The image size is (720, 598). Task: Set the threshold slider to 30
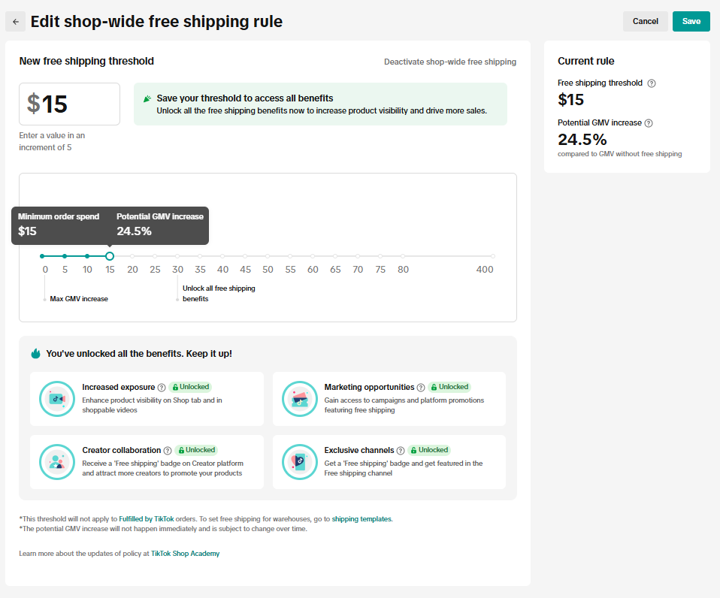tap(177, 256)
